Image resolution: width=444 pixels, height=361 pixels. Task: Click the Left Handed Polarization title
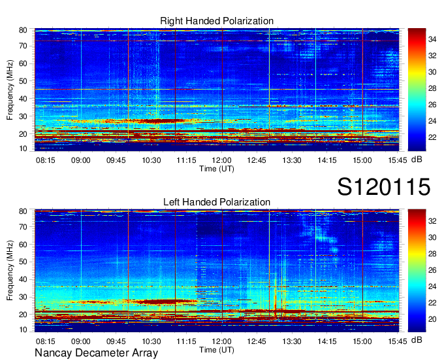(217, 202)
